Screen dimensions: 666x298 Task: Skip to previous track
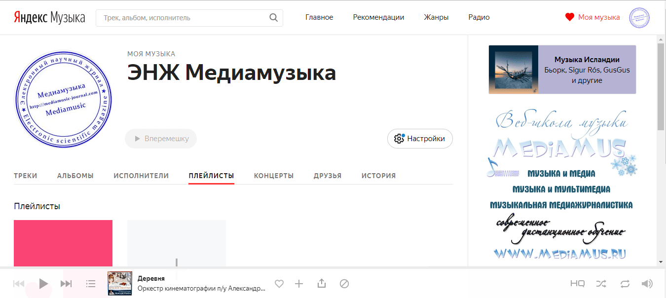19,284
